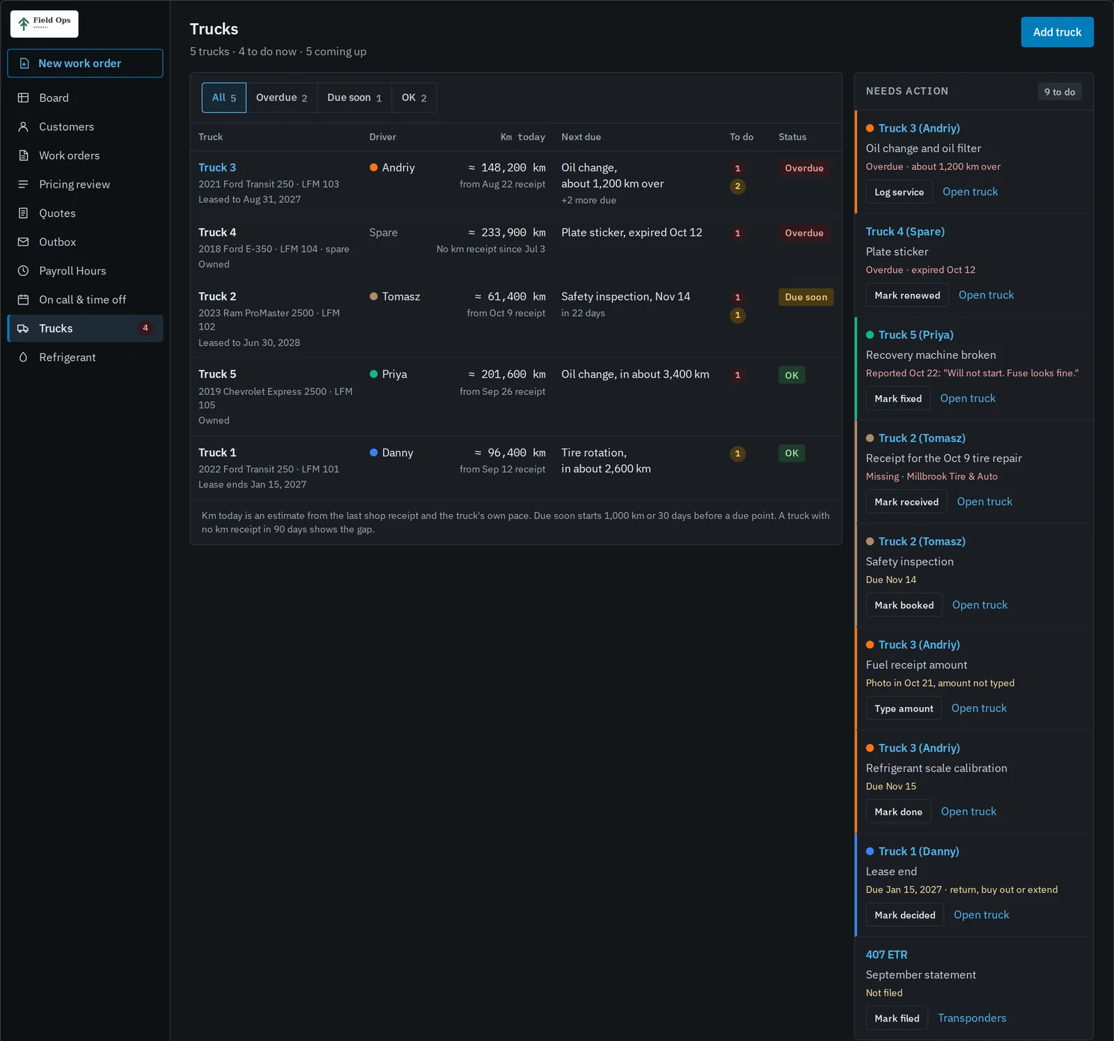Show only OK 2 trucks
1114x1041 pixels.
pos(414,98)
